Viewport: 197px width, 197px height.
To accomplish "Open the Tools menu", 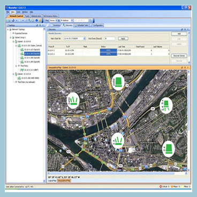I will 18,12.
